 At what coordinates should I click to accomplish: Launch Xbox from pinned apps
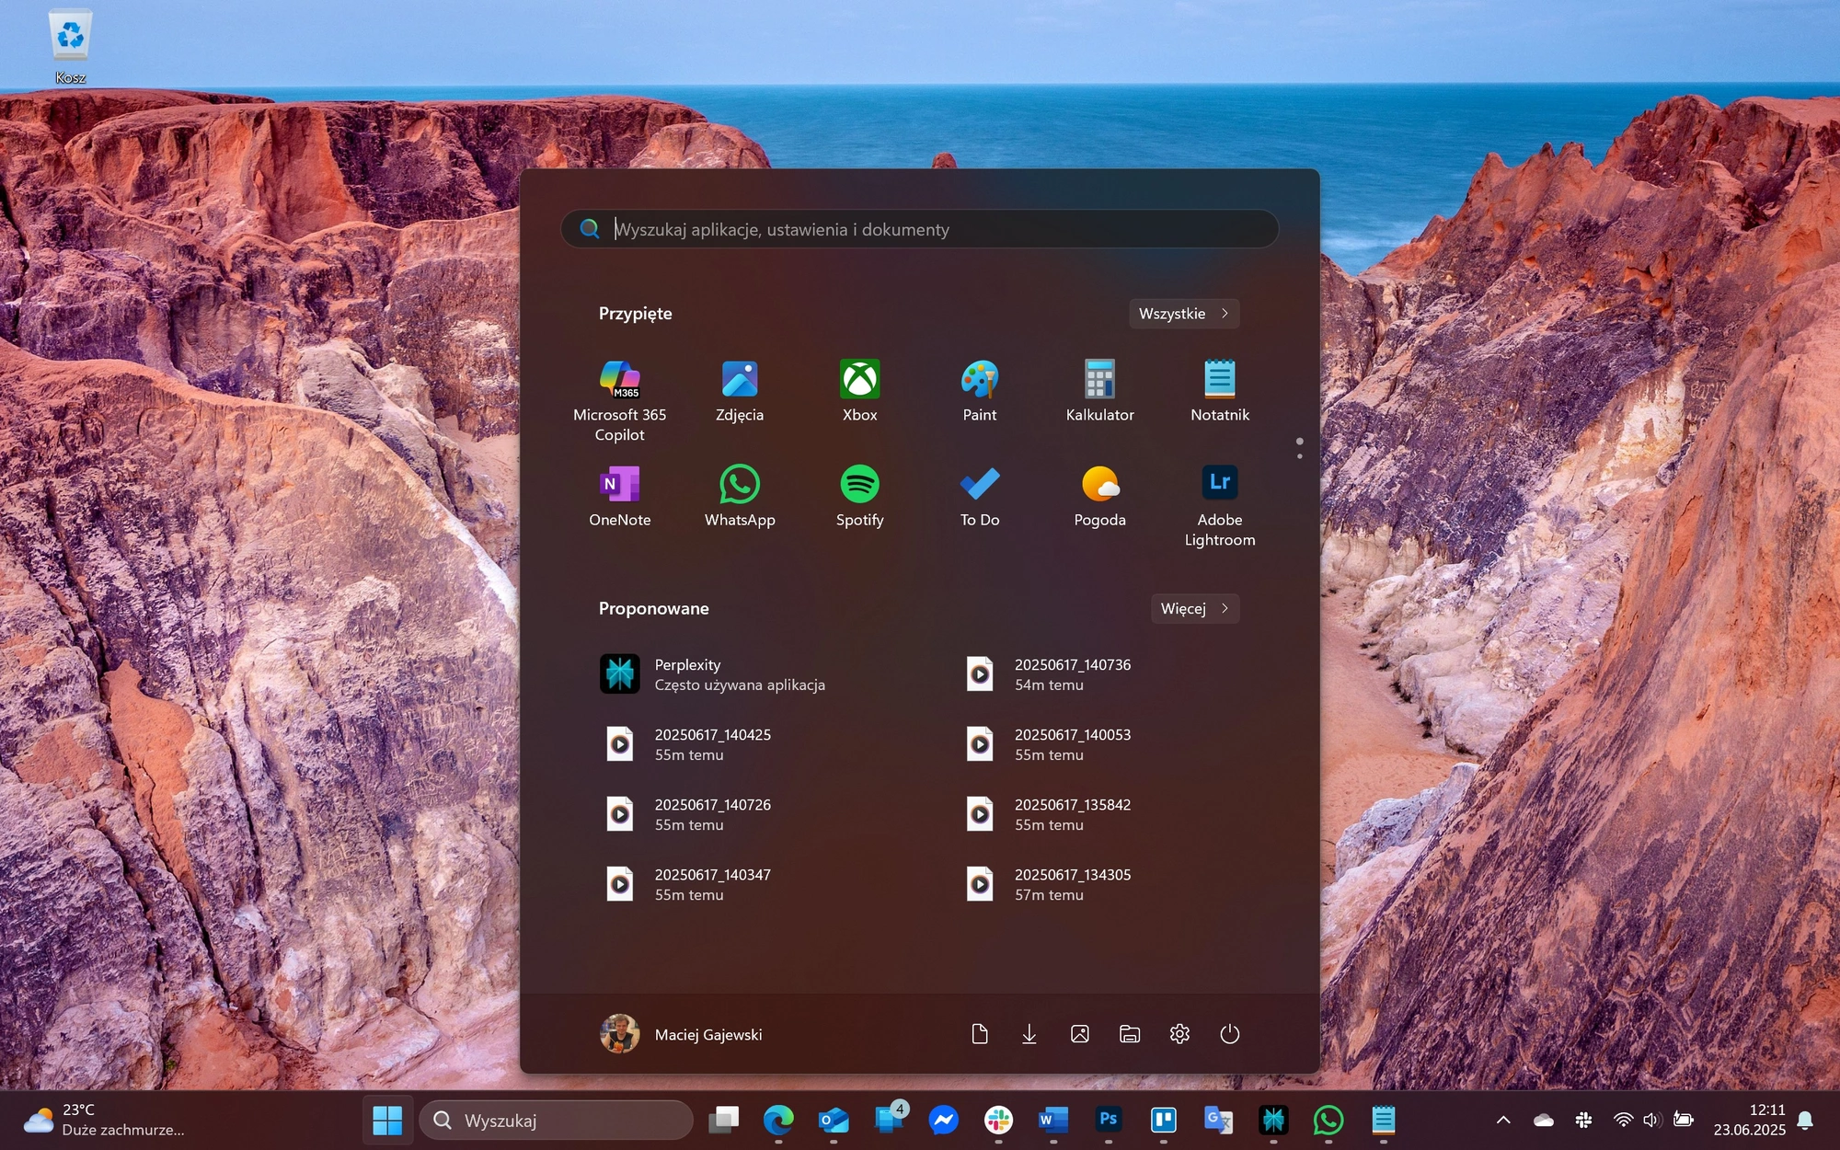coord(859,390)
